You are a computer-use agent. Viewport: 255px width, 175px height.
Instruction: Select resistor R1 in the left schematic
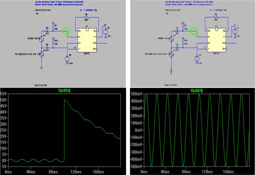pos(53,27)
